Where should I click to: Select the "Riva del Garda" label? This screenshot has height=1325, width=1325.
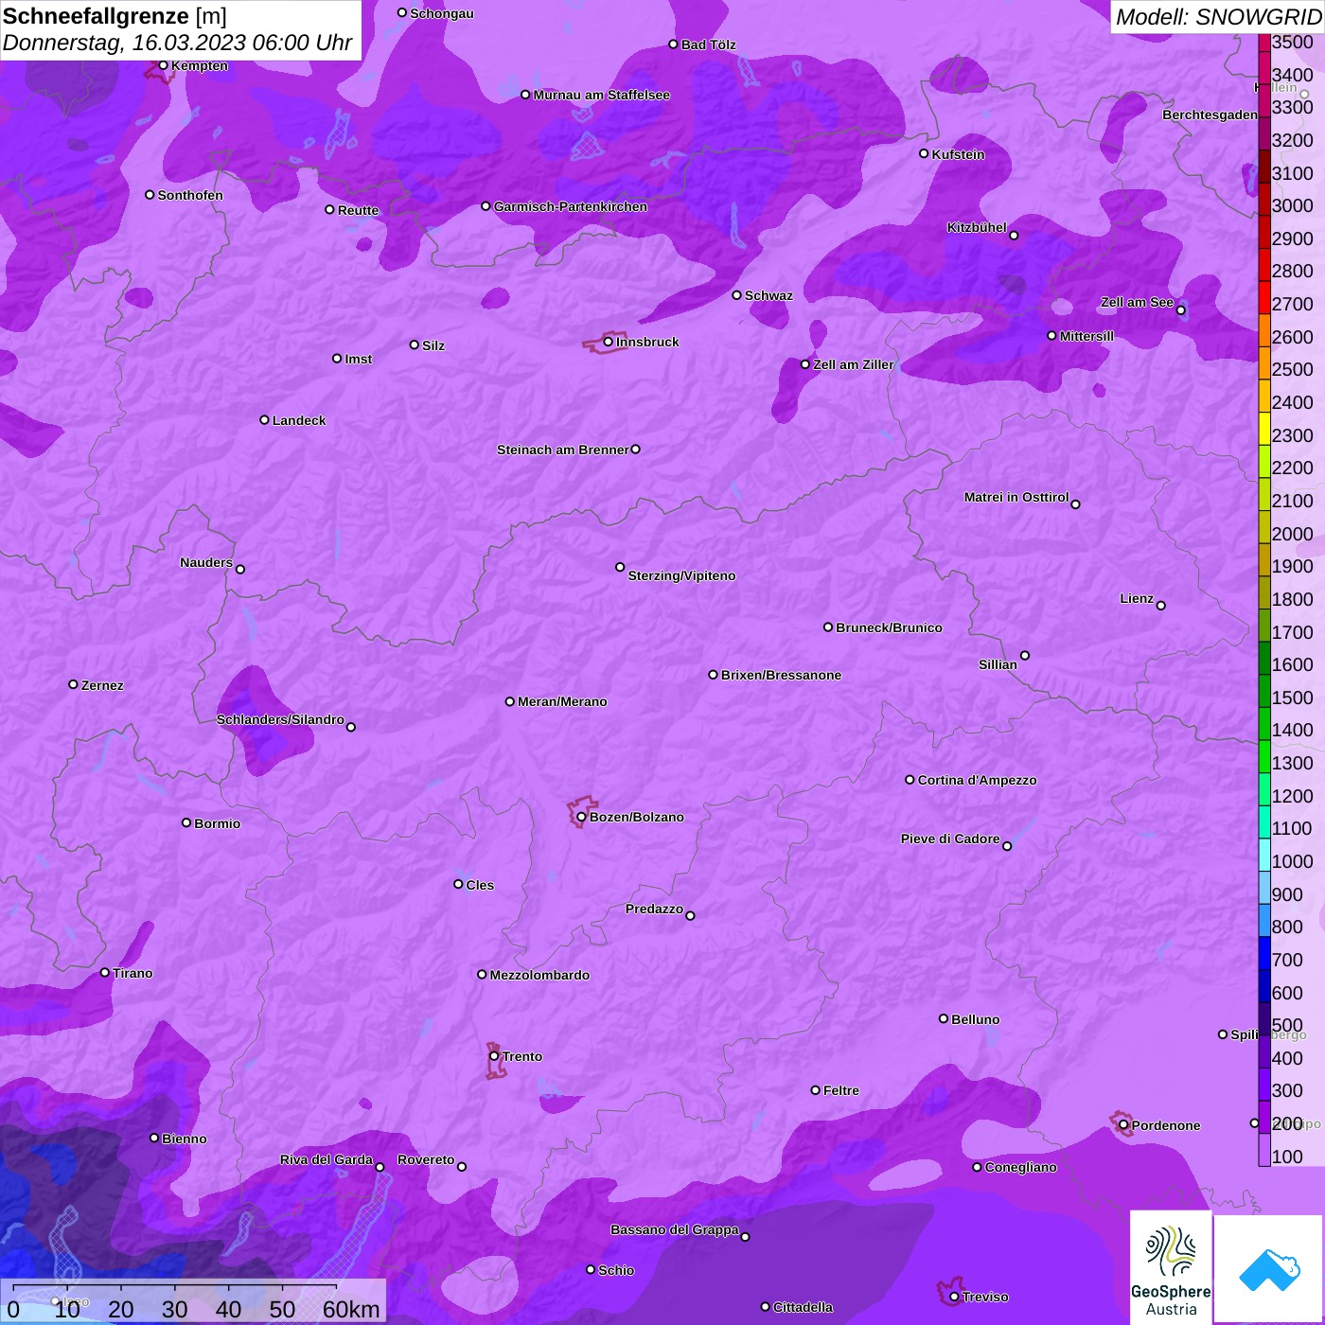pos(327,1159)
